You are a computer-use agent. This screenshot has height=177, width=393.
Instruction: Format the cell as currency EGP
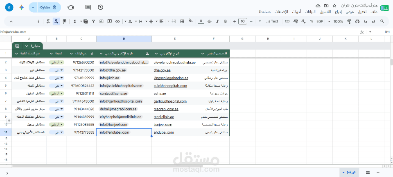pyautogui.click(x=320, y=22)
